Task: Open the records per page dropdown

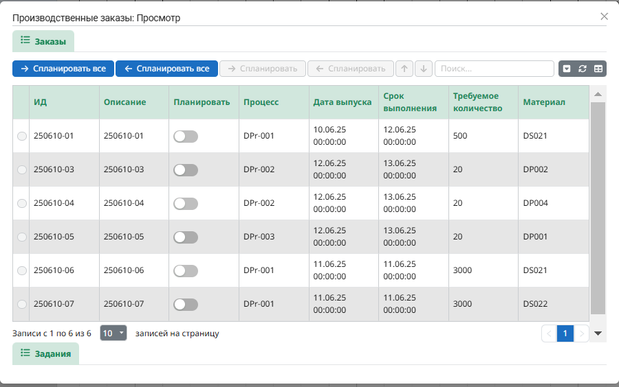Action: (x=113, y=333)
